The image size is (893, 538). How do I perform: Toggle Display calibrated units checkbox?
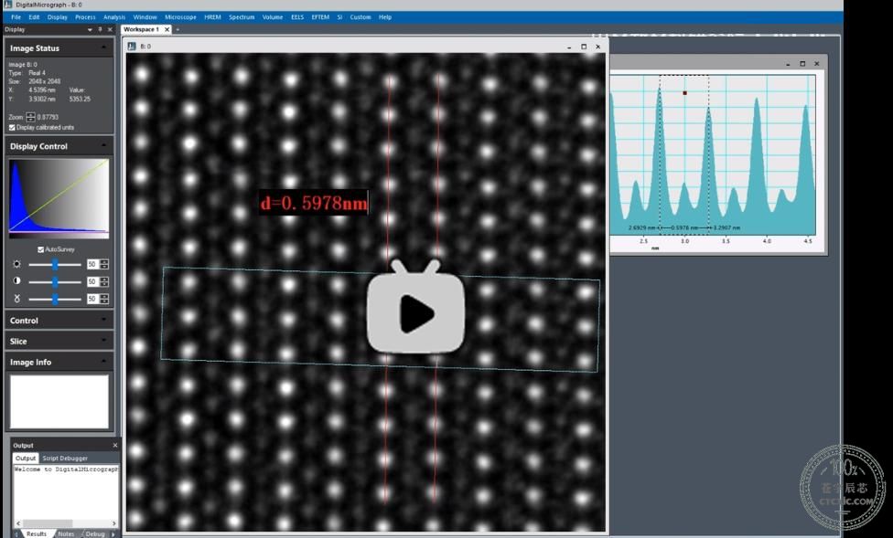[12, 127]
